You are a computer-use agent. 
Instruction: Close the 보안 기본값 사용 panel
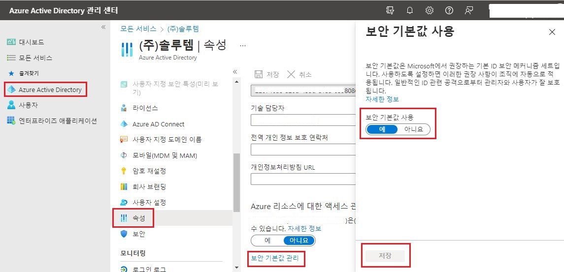click(x=552, y=32)
